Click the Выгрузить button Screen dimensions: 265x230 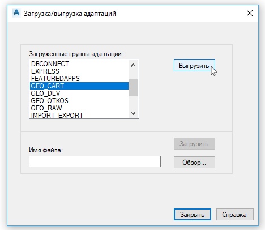tap(194, 66)
